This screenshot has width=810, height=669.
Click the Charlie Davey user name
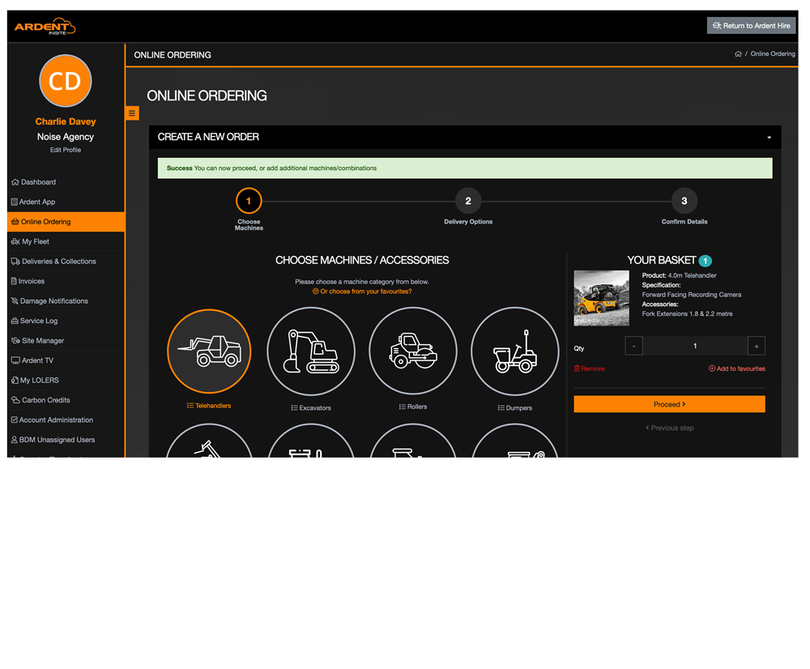click(66, 121)
